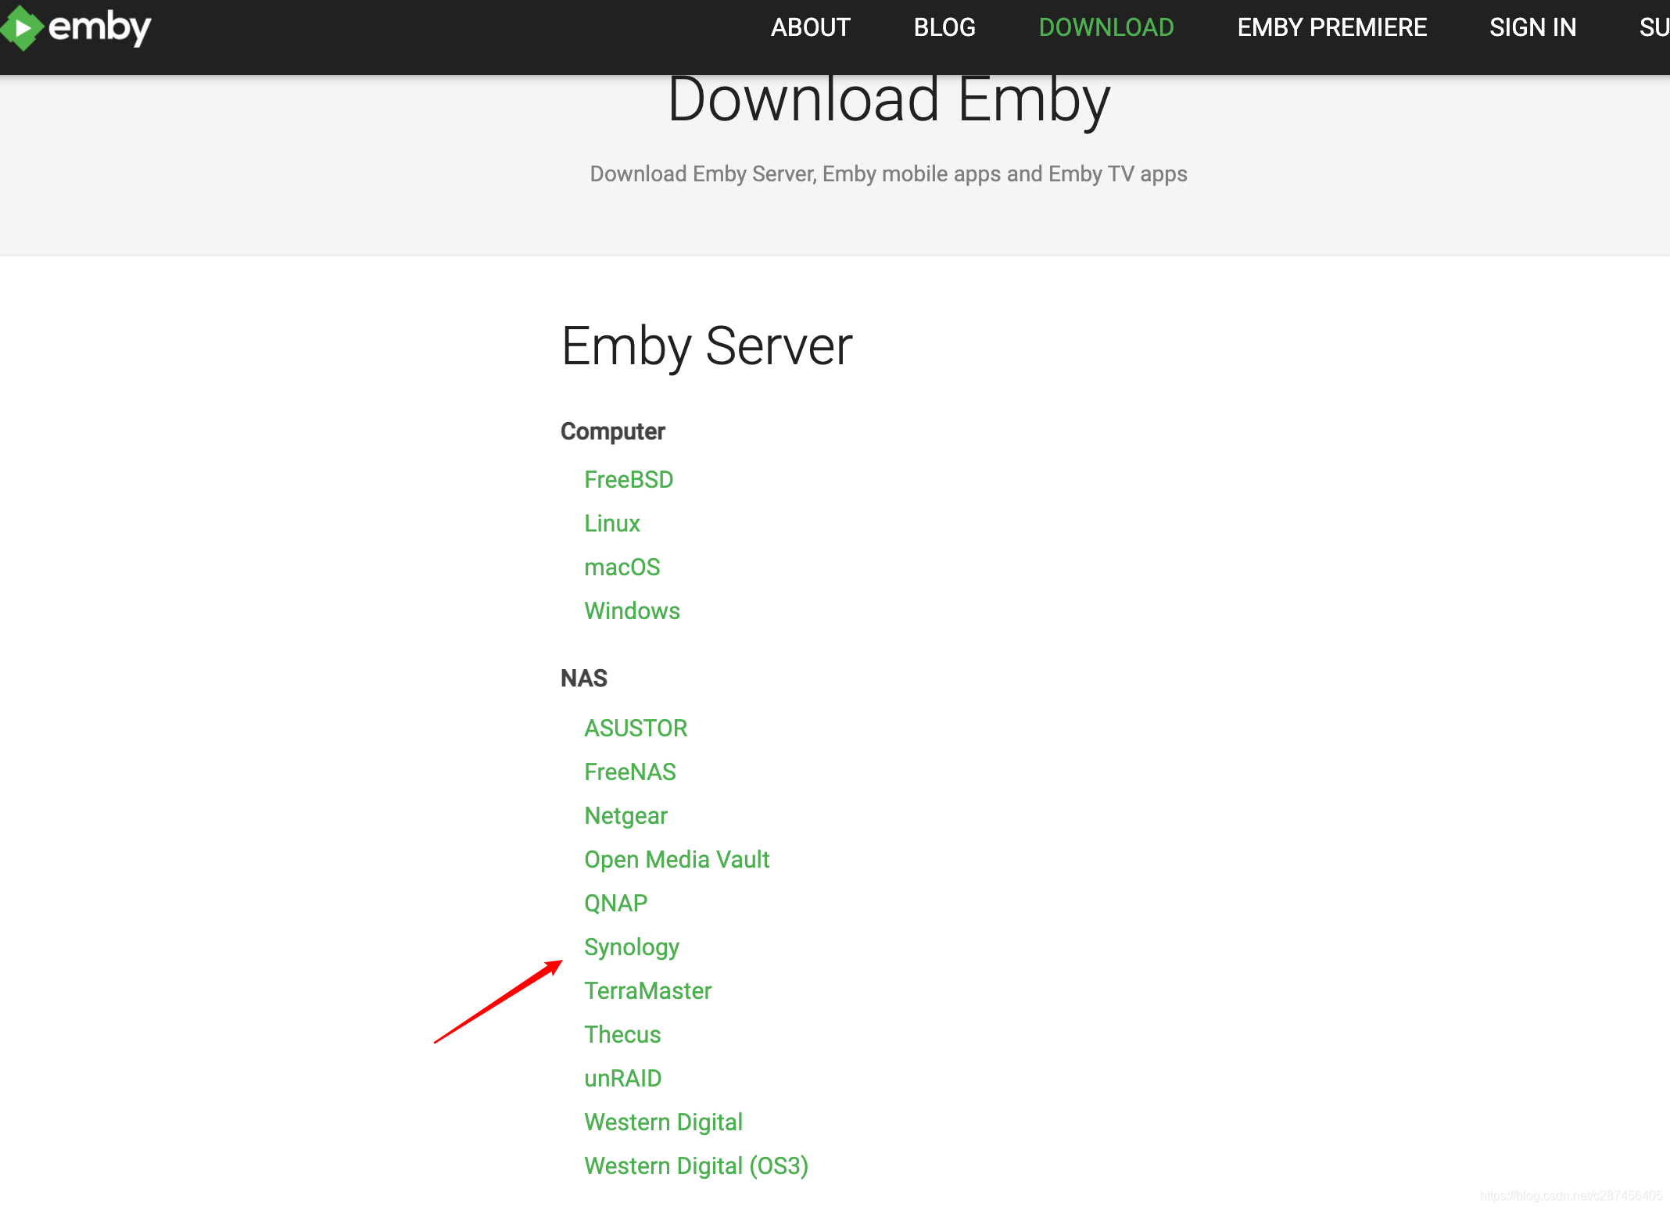
Task: Open the ABOUT menu item
Action: [810, 28]
